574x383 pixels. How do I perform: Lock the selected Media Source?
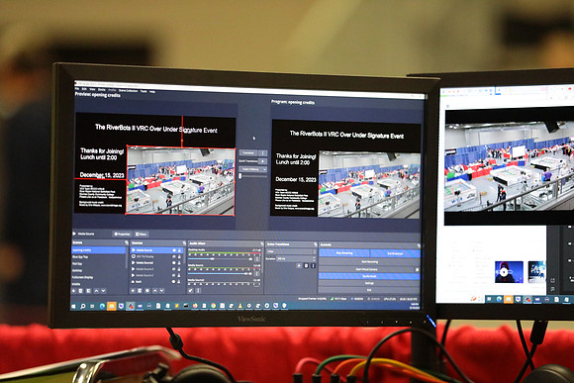[x=179, y=250]
